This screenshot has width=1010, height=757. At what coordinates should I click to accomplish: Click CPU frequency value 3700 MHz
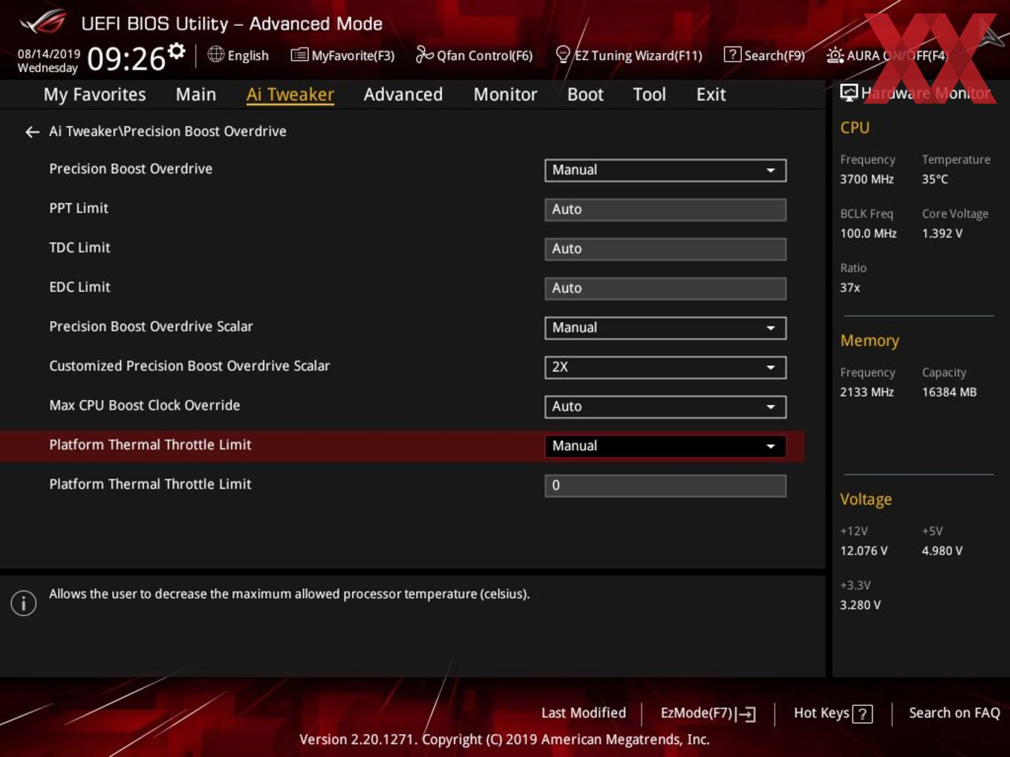[867, 179]
